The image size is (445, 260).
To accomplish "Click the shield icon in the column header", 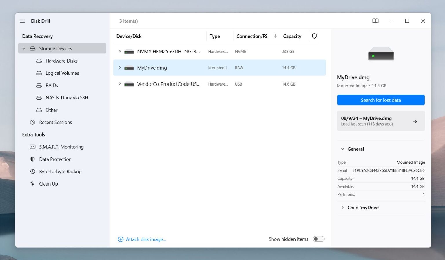I will tap(314, 36).
